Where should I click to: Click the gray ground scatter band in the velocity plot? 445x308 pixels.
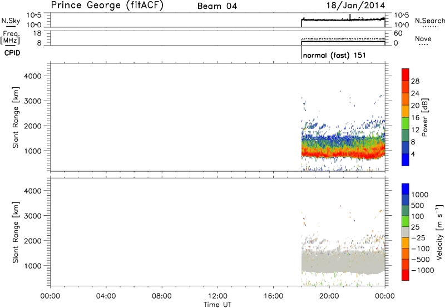343,262
